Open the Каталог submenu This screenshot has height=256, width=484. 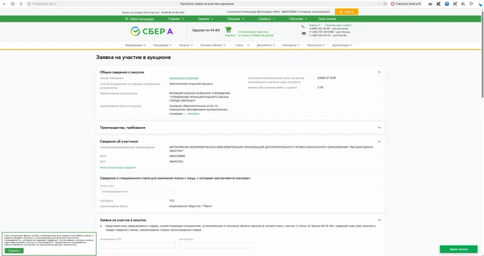pos(186,45)
